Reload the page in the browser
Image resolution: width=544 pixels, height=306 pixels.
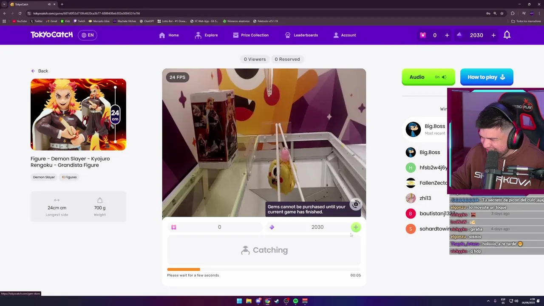(20, 13)
